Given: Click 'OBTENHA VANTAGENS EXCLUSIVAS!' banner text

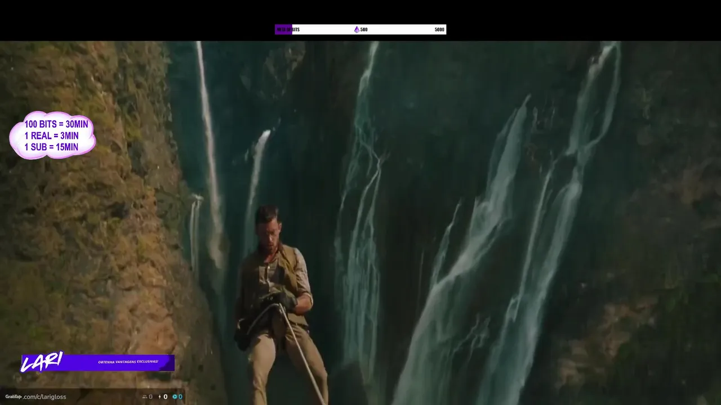Looking at the screenshot, I should point(128,362).
